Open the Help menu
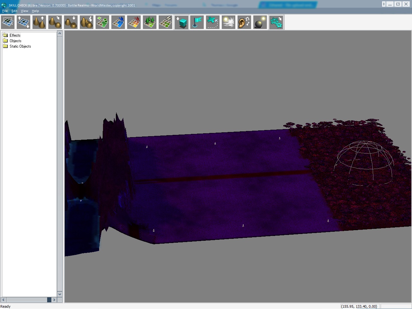Image resolution: width=412 pixels, height=309 pixels. coord(35,11)
